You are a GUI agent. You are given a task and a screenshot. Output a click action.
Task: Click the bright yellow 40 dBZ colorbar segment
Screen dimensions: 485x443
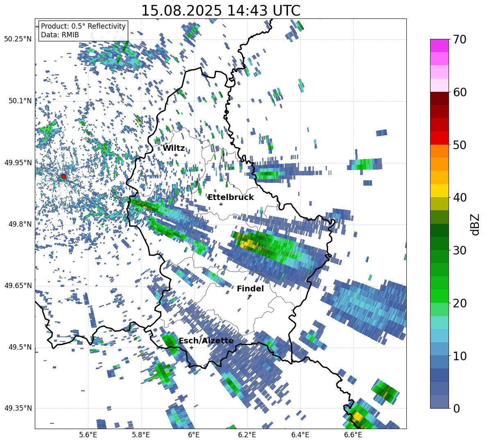pyautogui.click(x=439, y=191)
